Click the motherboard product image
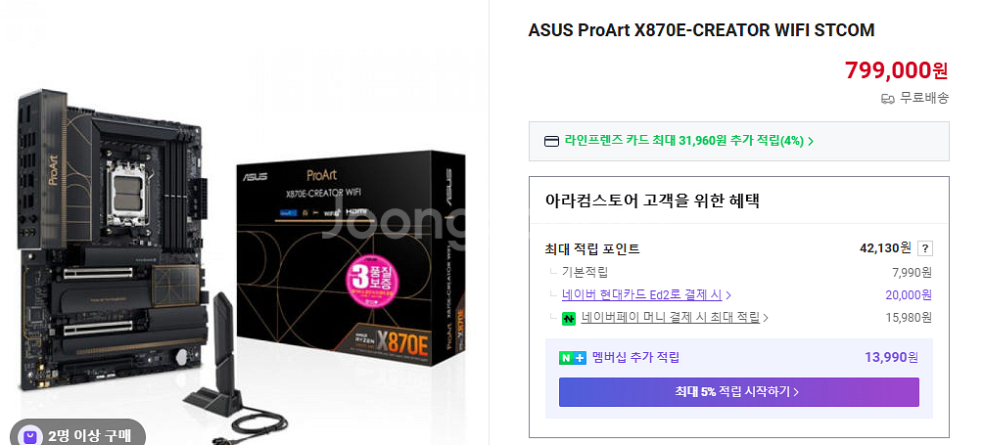Viewport: 984px width, 445px height. (x=112, y=242)
